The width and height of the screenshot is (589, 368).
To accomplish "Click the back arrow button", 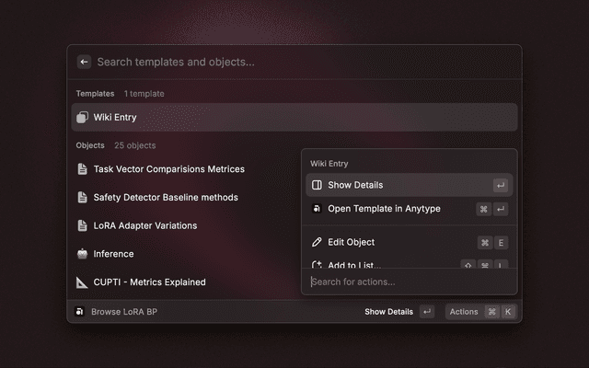I will [84, 62].
